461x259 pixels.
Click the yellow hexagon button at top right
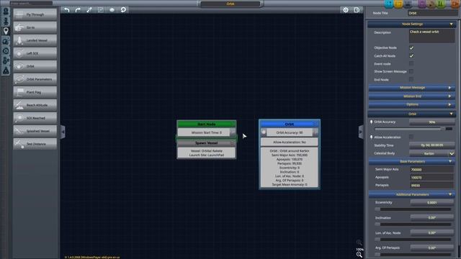(x=398, y=4)
